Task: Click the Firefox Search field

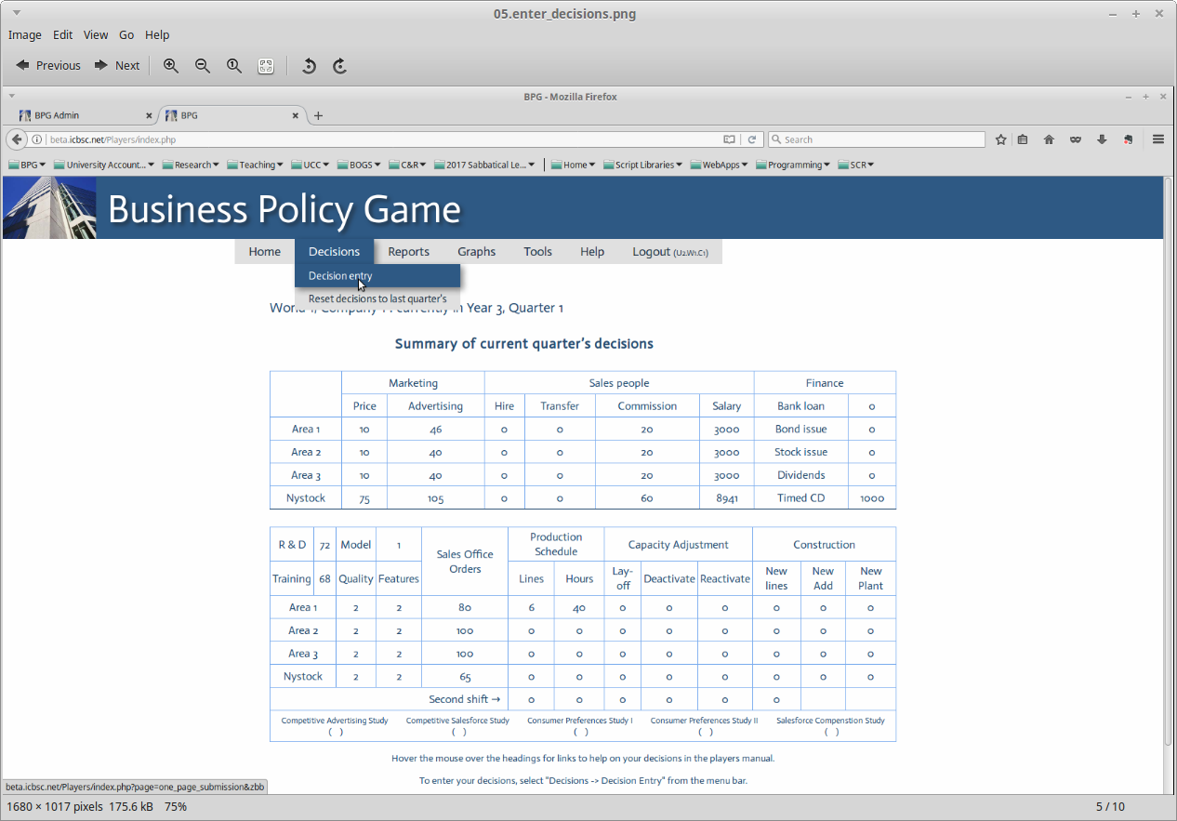Action: point(876,139)
